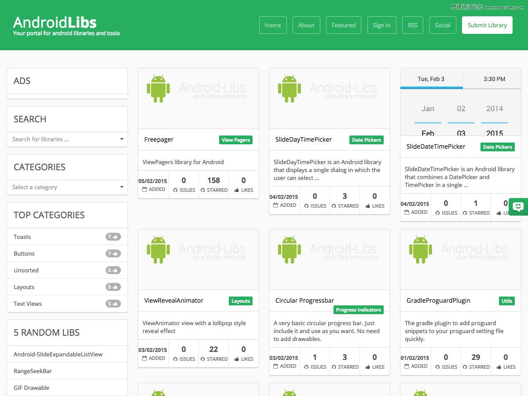Click 'ViewPagers library for Android' description text
The image size is (528, 396).
point(183,162)
